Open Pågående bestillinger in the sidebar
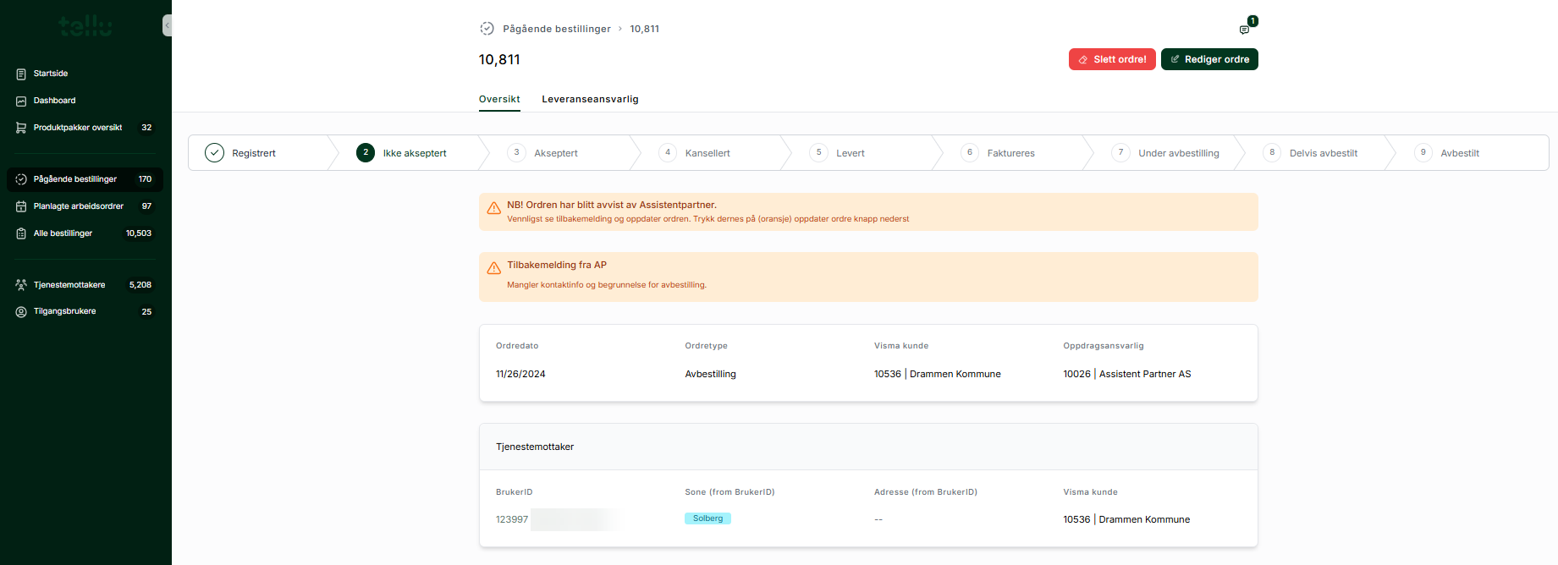Image resolution: width=1558 pixels, height=565 pixels. pyautogui.click(x=75, y=179)
